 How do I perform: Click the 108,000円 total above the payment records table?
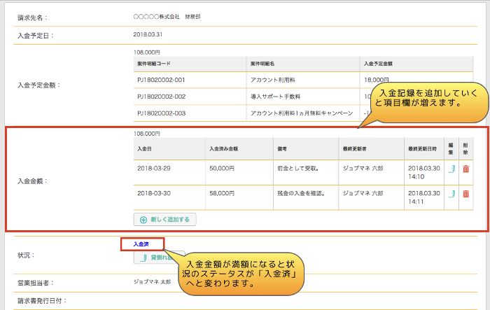(146, 134)
